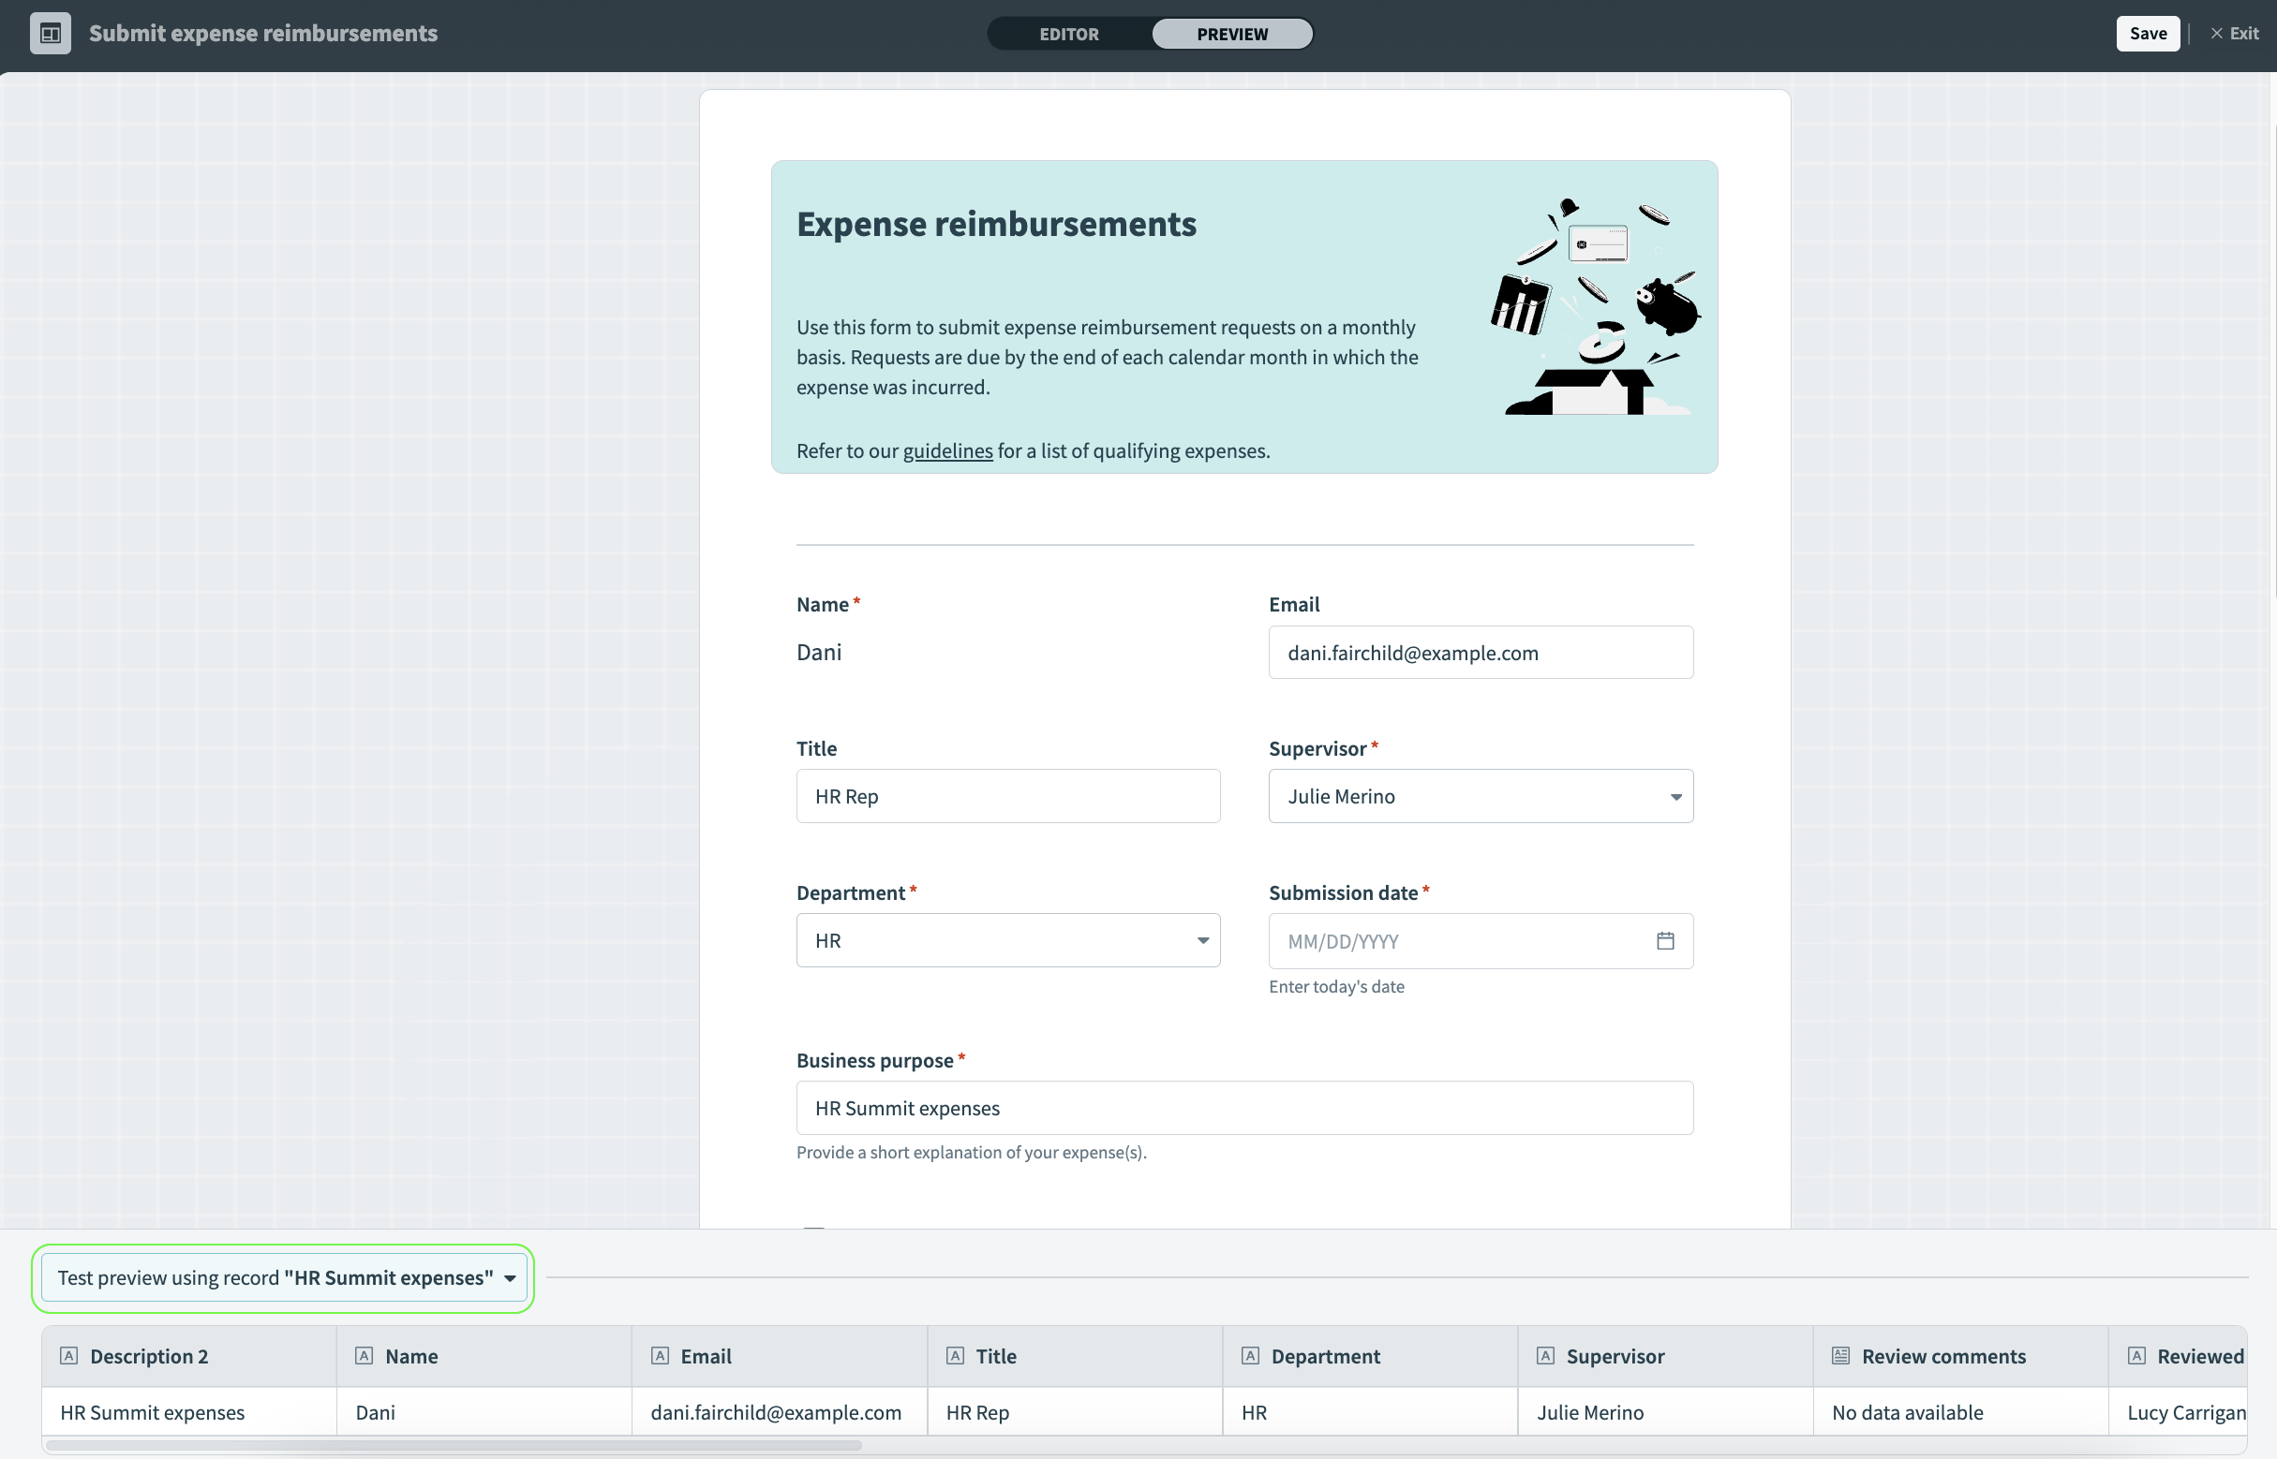Select the PREVIEW tab
The height and width of the screenshot is (1459, 2277).
point(1231,34)
